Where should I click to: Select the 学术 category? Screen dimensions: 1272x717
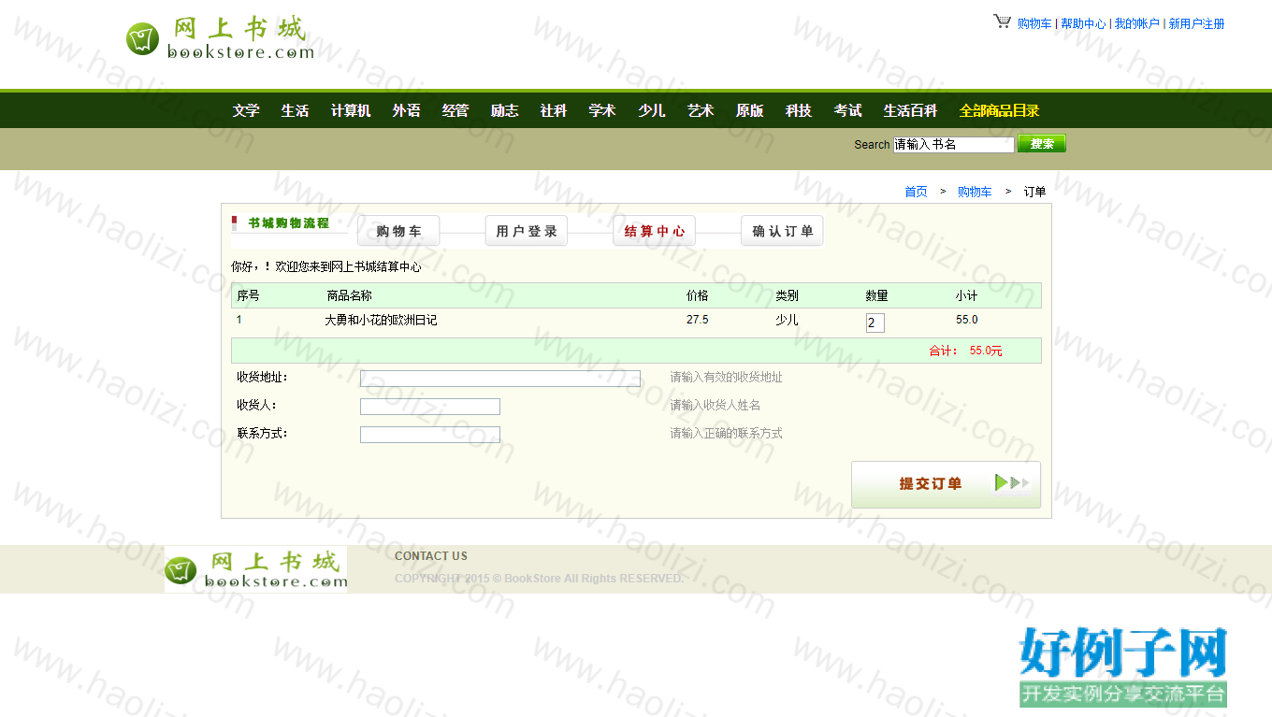[x=602, y=110]
